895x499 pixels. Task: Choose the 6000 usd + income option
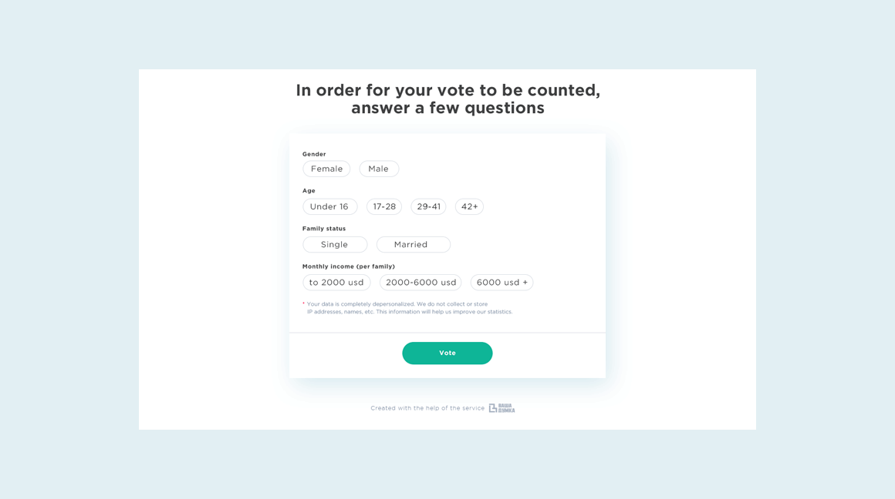[502, 283]
